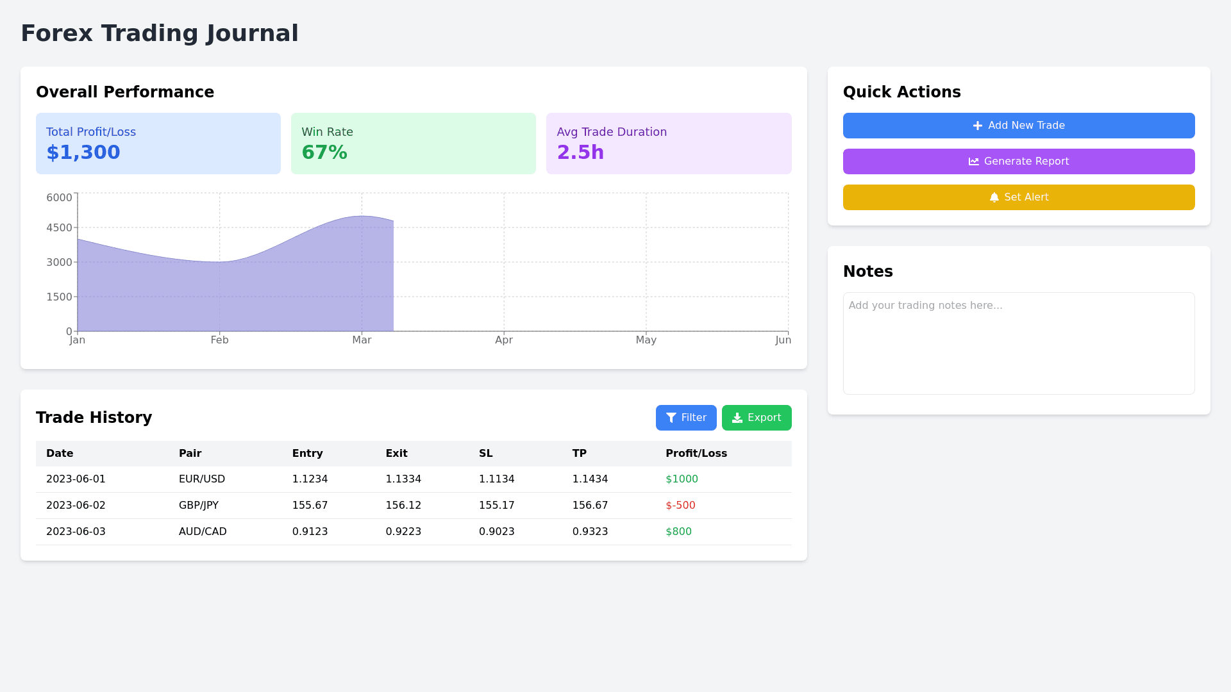
Task: Select the Total Profit/Loss card
Action: click(158, 144)
